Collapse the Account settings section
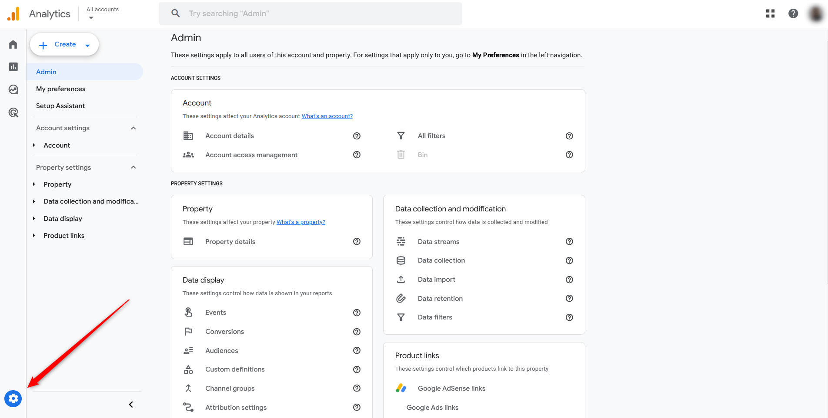Image resolution: width=828 pixels, height=418 pixels. (x=133, y=128)
